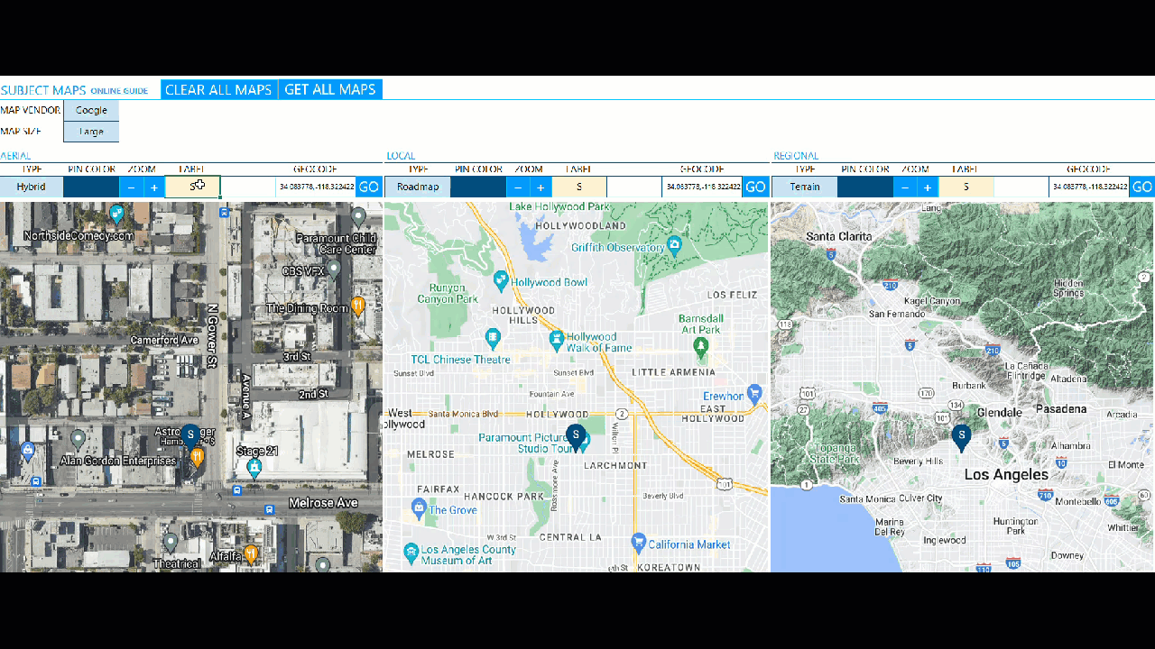Open the Online Guide link
This screenshot has width=1155, height=649.
(119, 91)
